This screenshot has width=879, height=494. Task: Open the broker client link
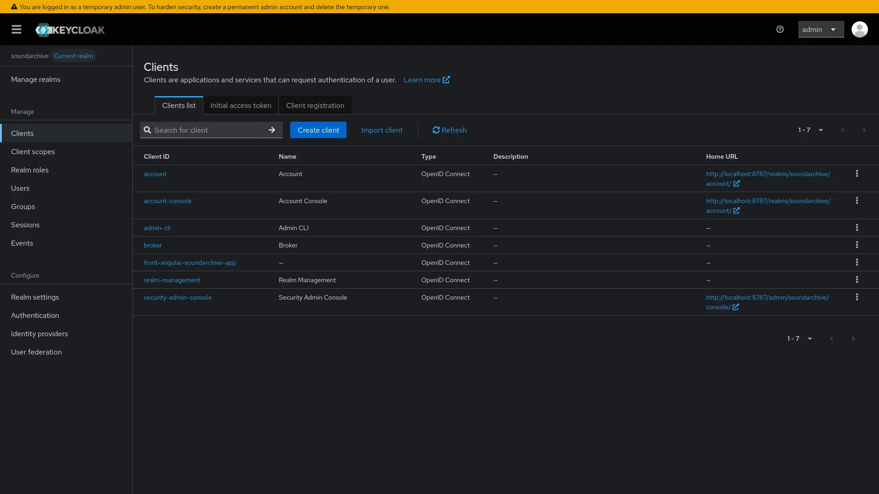click(153, 245)
